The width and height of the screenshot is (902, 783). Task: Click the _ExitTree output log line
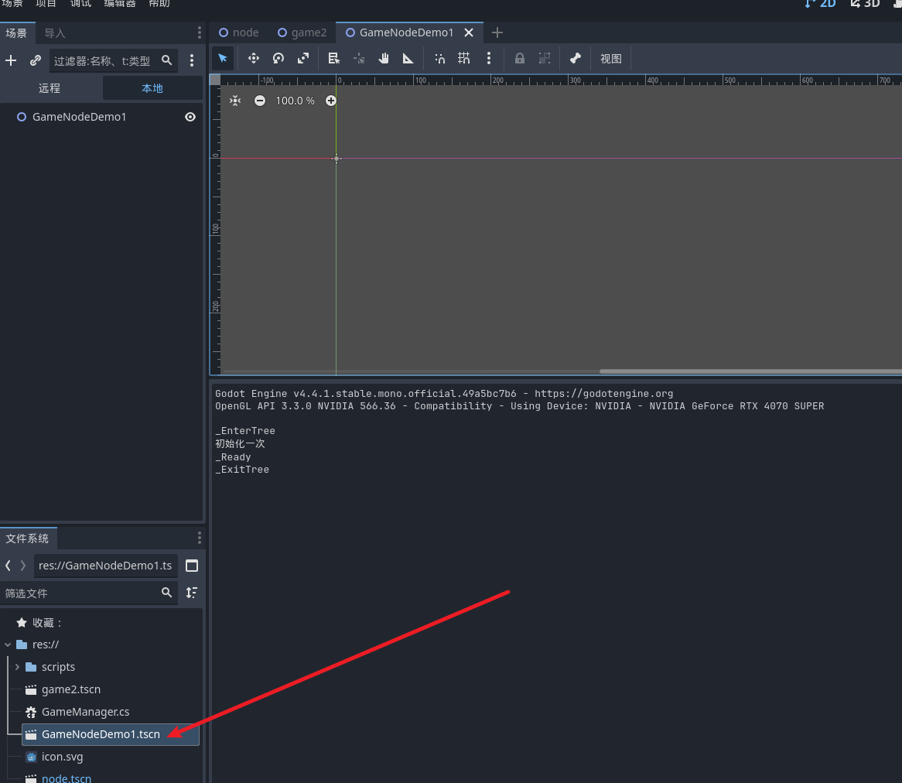pyautogui.click(x=242, y=470)
